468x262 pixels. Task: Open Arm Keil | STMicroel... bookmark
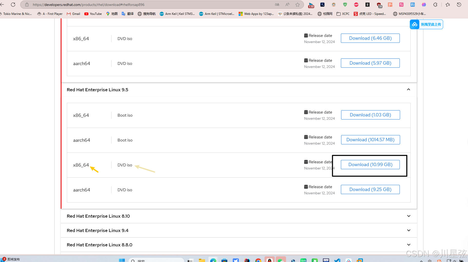(x=217, y=14)
